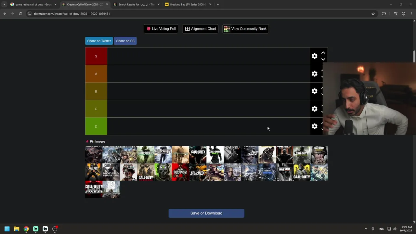
Task: Select the red Modern Warfare III thumbnail
Action: click(180, 172)
